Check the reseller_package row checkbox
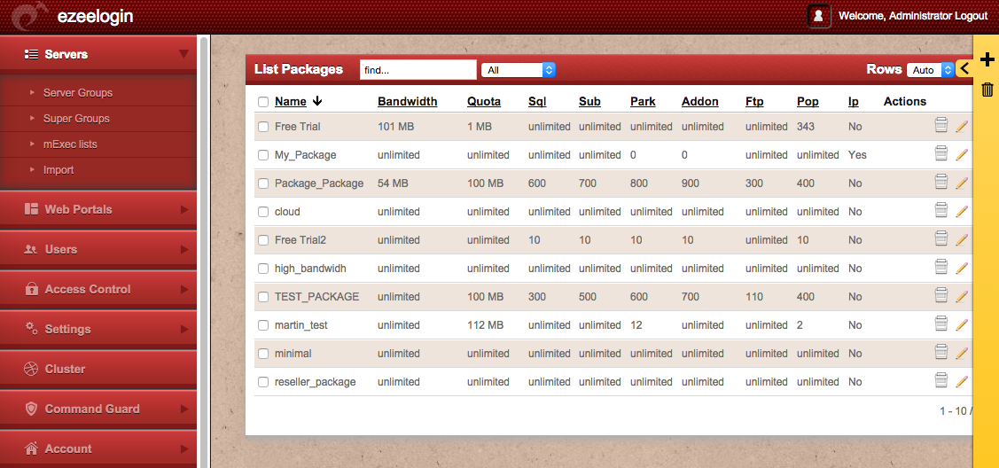Viewport: 999px width, 468px height. click(263, 382)
